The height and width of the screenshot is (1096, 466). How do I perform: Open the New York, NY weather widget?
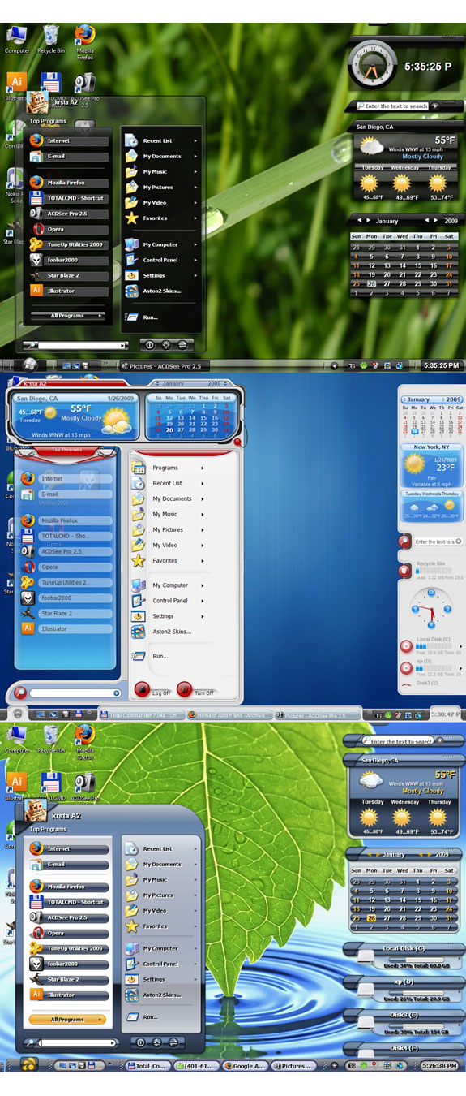click(x=431, y=465)
